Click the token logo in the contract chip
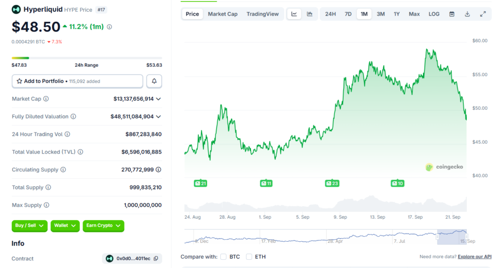Image resolution: width=500 pixels, height=268 pixels. coord(109,258)
